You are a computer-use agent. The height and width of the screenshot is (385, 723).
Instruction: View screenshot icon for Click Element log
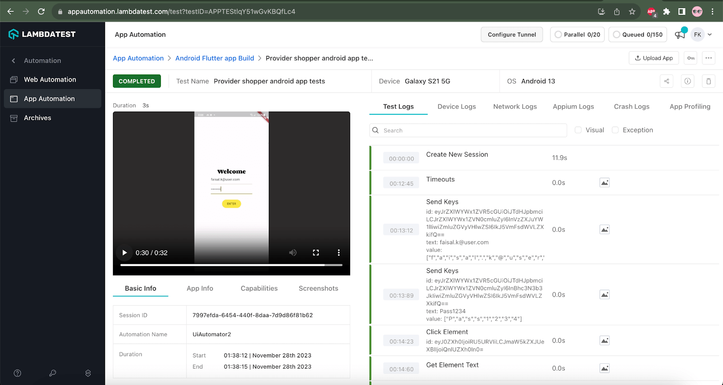click(604, 341)
